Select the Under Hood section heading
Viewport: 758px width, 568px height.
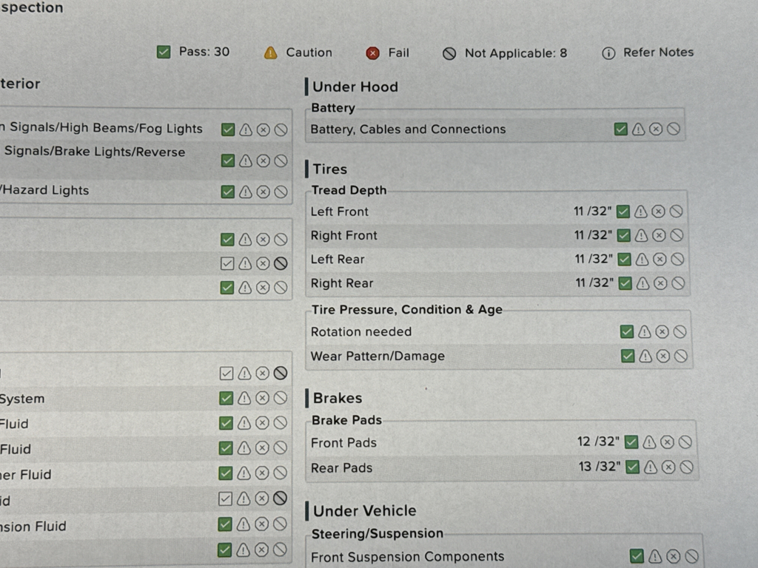(x=355, y=87)
